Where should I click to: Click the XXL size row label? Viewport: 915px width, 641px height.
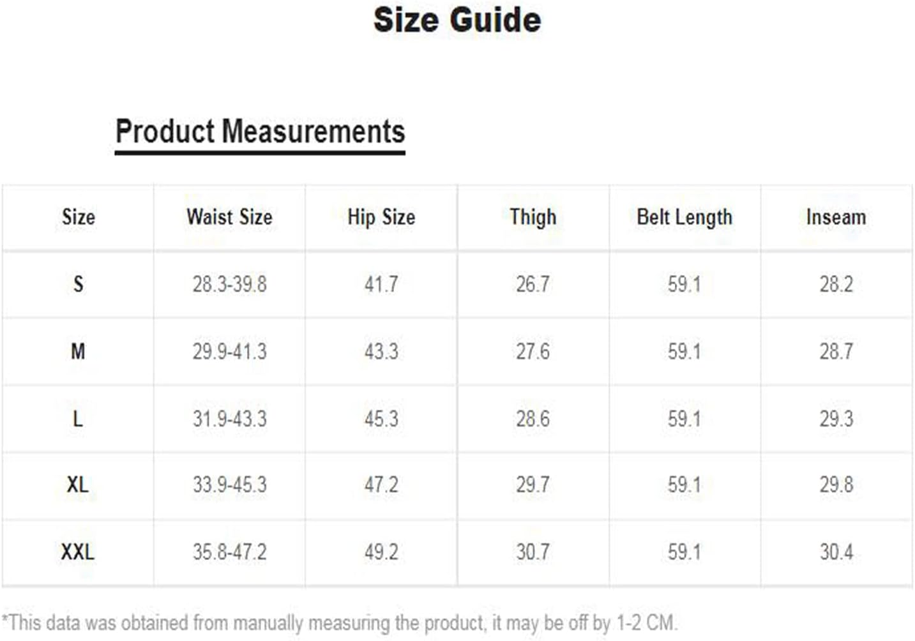coord(78,552)
